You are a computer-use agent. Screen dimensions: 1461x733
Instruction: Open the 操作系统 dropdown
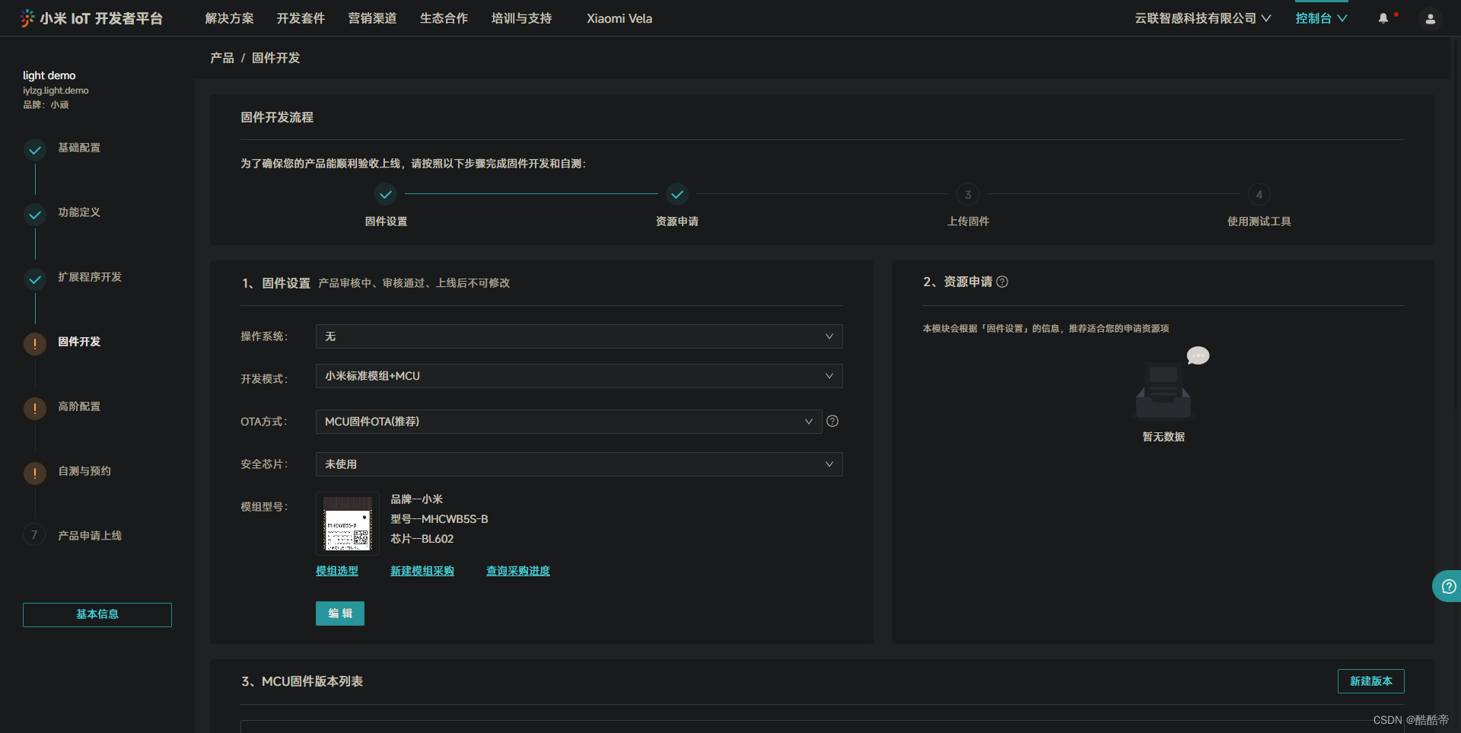coord(579,336)
